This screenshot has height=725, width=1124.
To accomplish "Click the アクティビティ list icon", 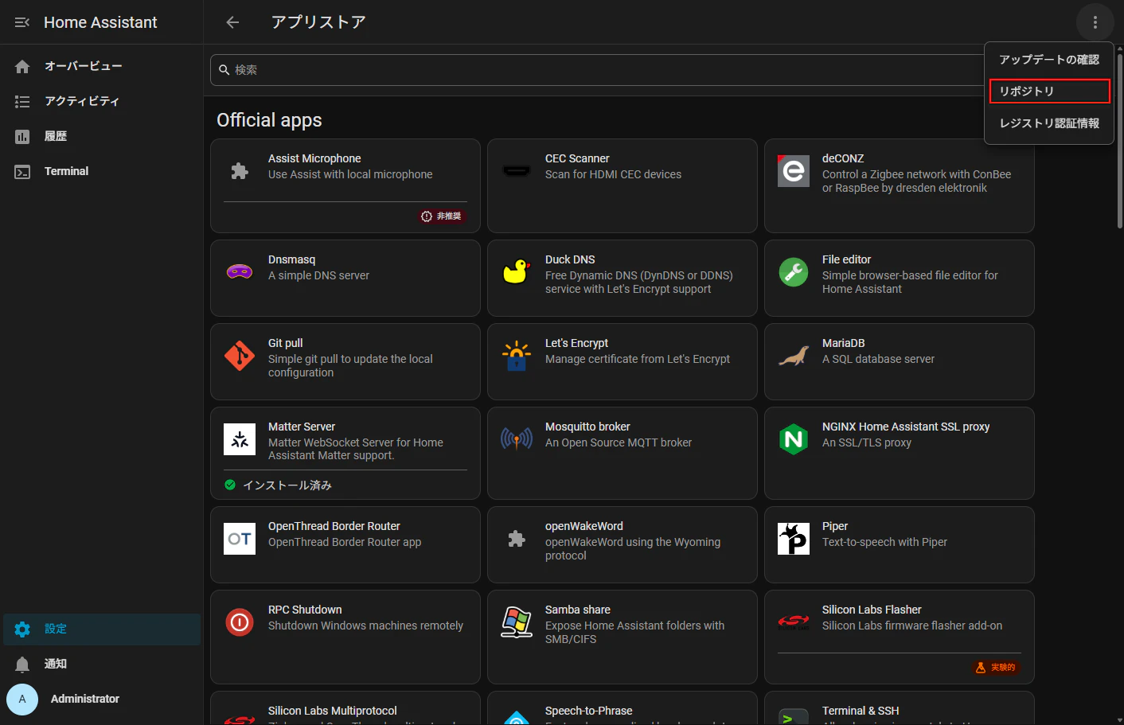I will click(22, 101).
